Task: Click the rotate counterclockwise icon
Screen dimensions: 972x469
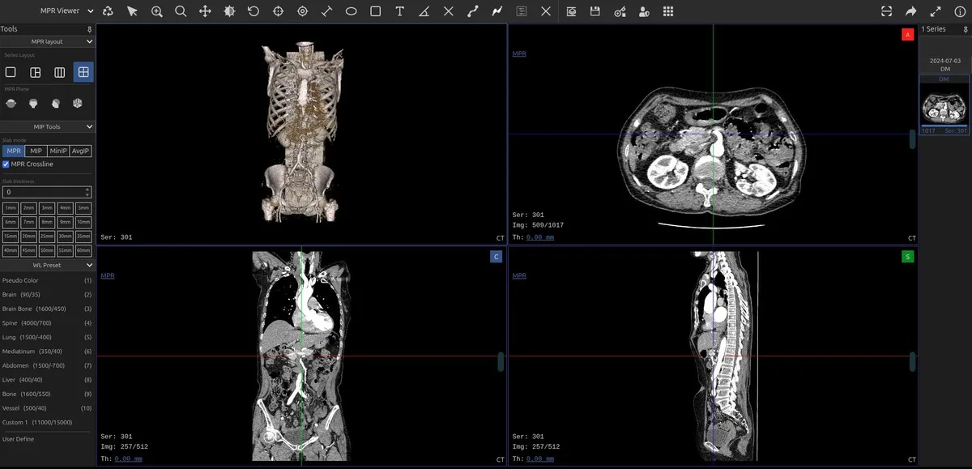Action: [254, 11]
